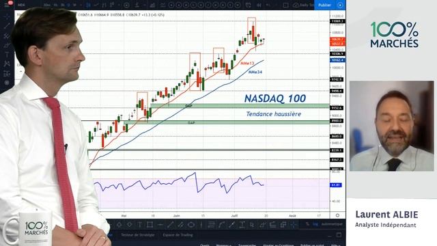Select the T text icon in bottom favorites toolbar

coord(139,225)
